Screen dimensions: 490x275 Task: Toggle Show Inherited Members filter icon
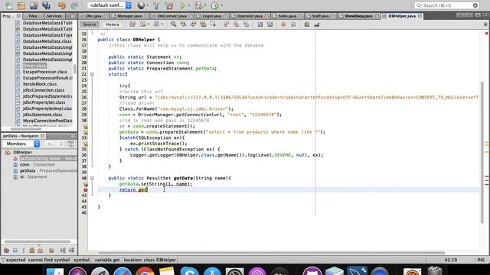[6, 250]
